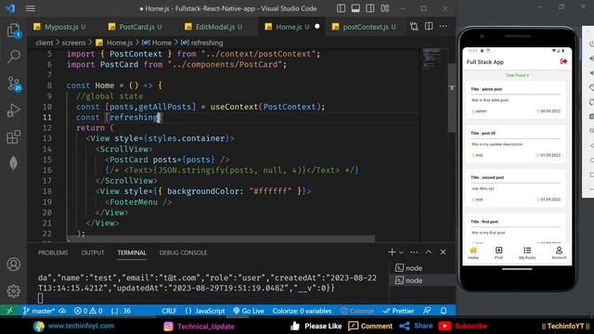Open editor More Actions ellipsis
The width and height of the screenshot is (594, 334).
pos(444,26)
